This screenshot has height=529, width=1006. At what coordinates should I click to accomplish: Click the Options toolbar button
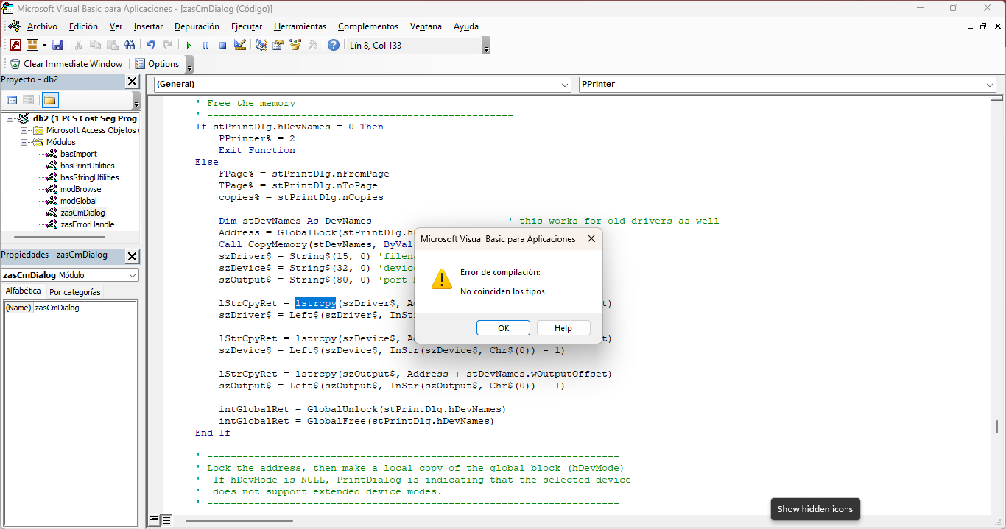coord(158,64)
